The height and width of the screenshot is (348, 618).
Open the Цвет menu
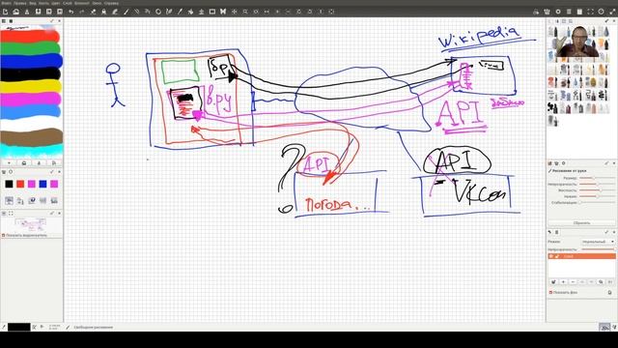point(56,3)
